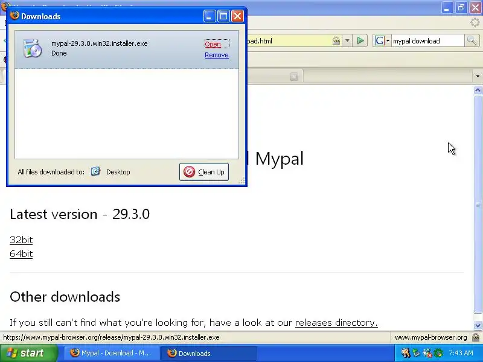The image size is (483, 362).
Task: Switch to Mypal - Download taskbar button
Action: [112, 353]
